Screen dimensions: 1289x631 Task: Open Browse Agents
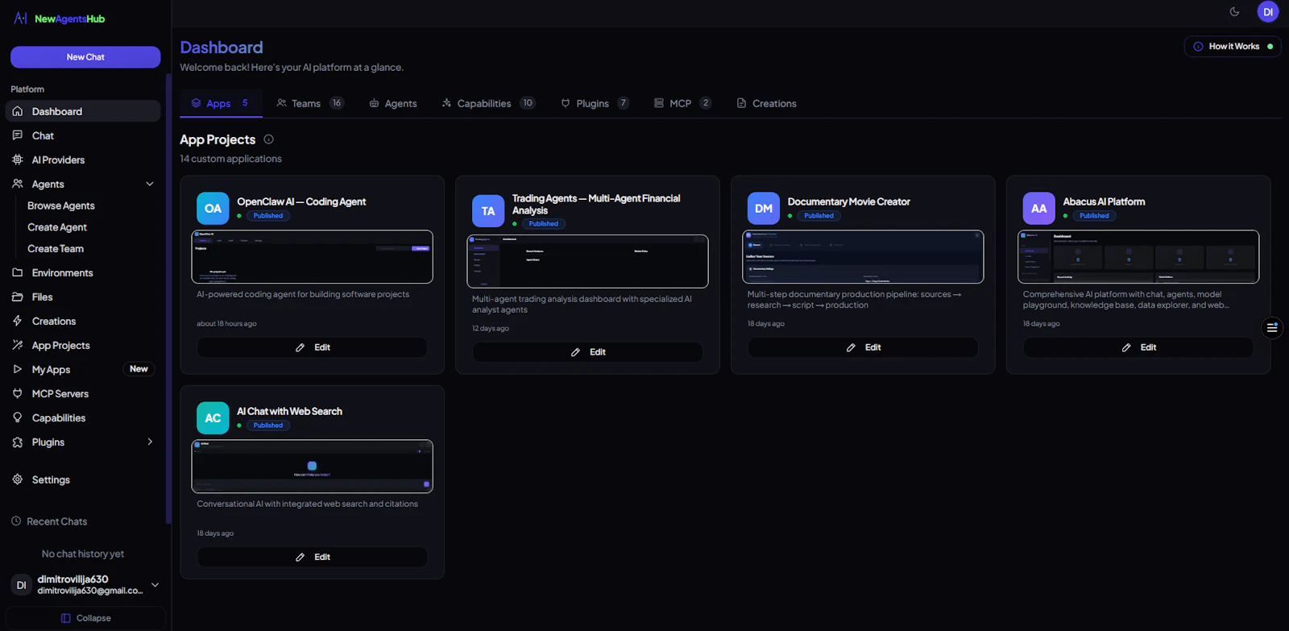coord(61,205)
